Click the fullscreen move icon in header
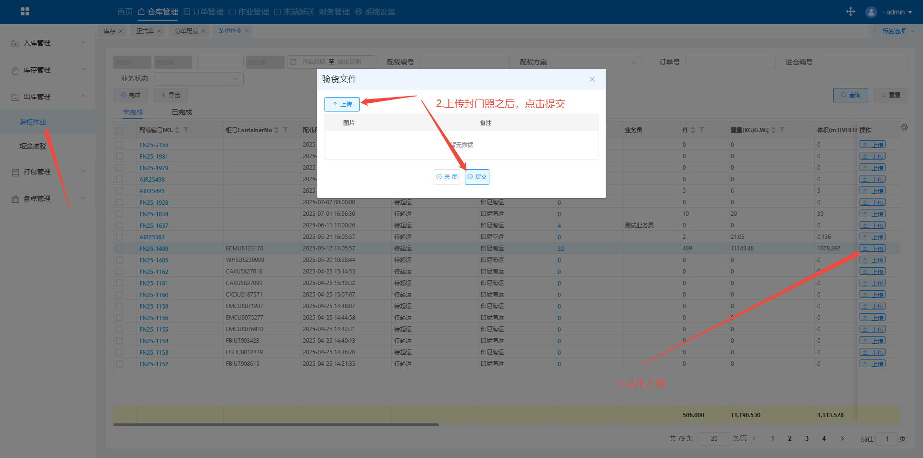 tap(850, 12)
